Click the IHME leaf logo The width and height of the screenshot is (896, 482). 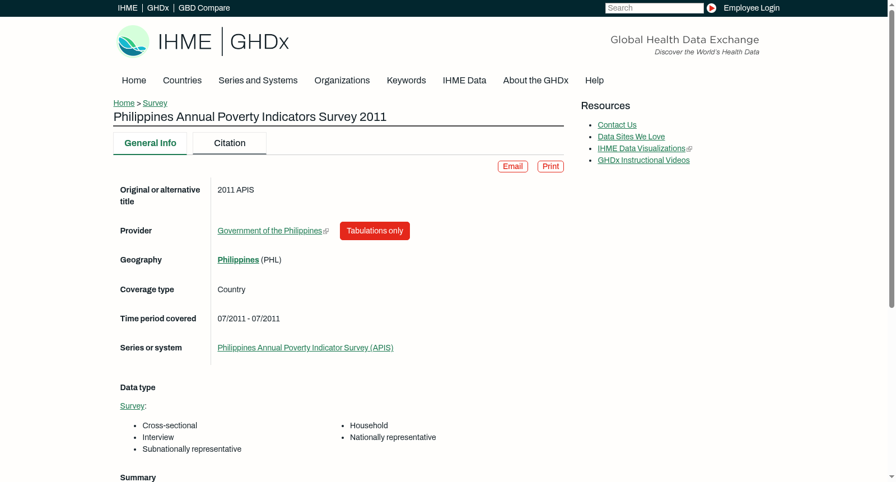click(133, 41)
